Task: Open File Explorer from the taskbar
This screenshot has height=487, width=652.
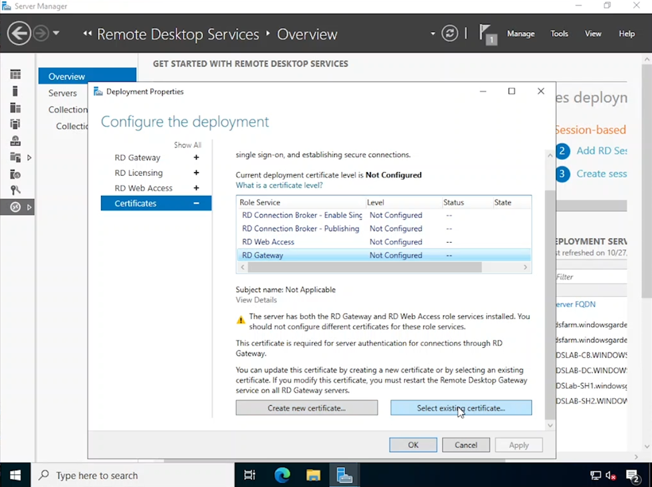Action: 313,475
